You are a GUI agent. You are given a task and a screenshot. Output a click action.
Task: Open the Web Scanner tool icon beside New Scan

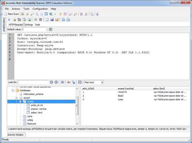tap(23, 14)
